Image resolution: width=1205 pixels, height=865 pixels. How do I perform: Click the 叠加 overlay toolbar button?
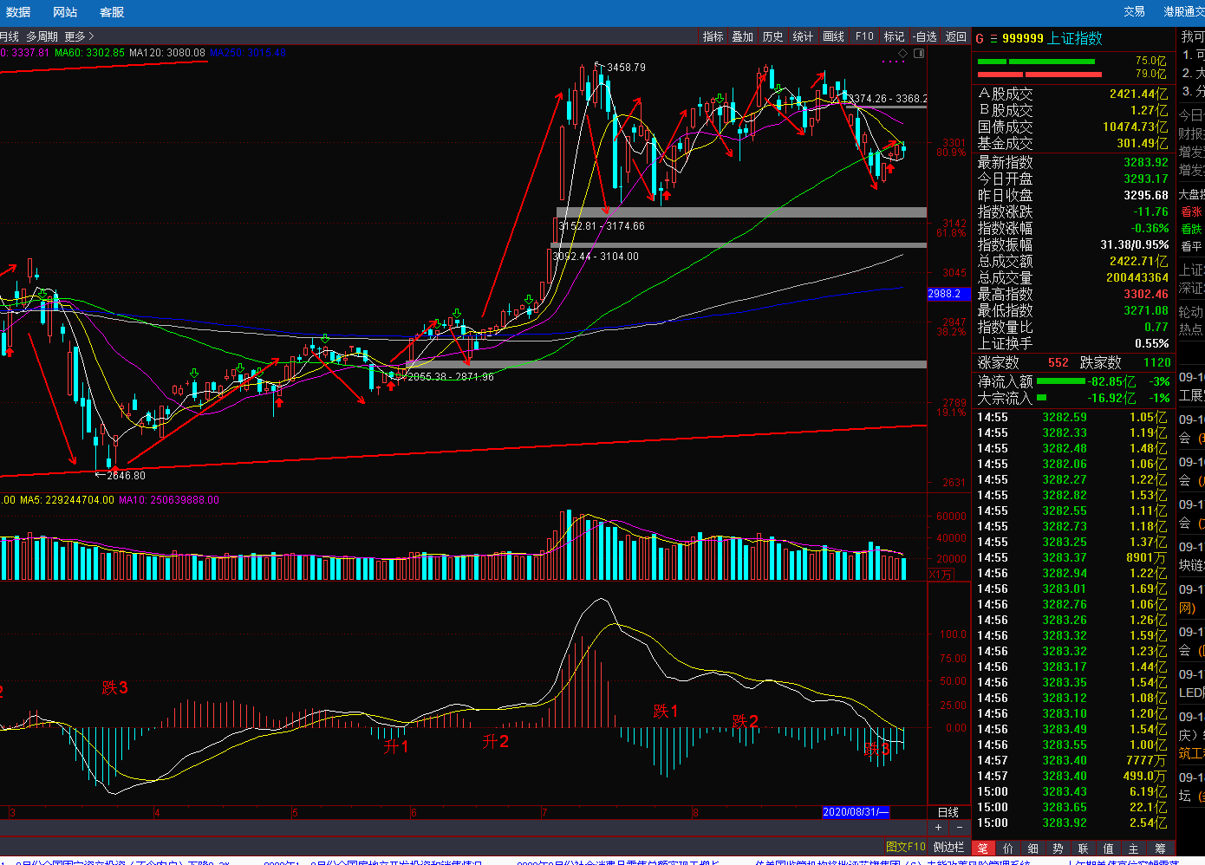pyautogui.click(x=743, y=36)
